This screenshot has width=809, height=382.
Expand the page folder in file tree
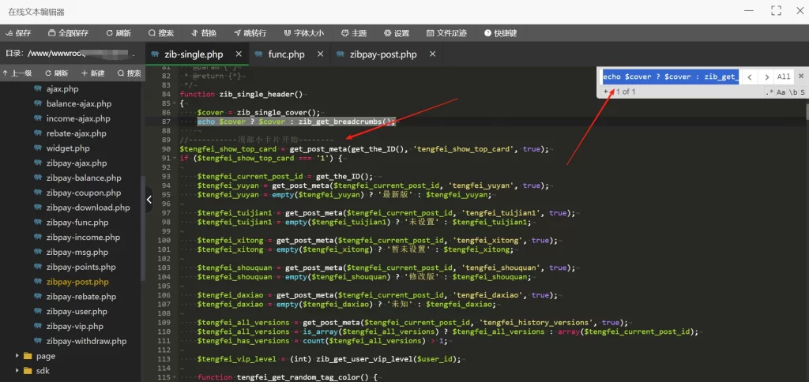point(17,356)
